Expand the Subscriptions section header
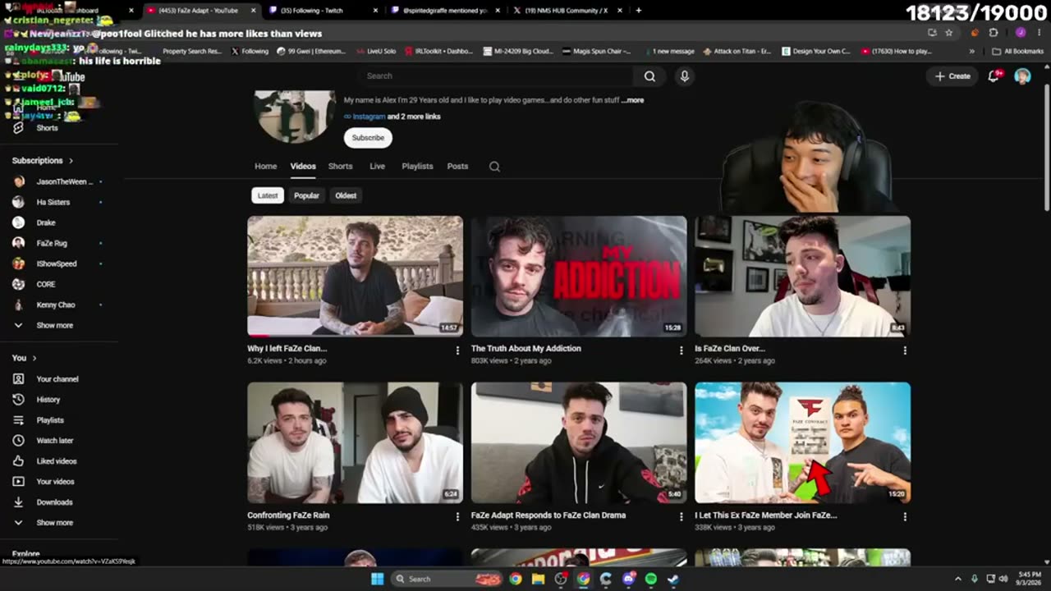Viewport: 1051px width, 591px height. pos(43,161)
